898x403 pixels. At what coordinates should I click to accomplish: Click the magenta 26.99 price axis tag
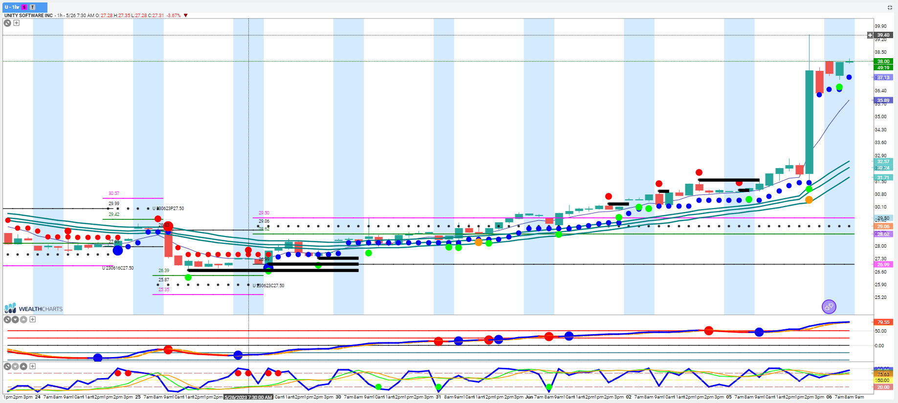coord(883,265)
